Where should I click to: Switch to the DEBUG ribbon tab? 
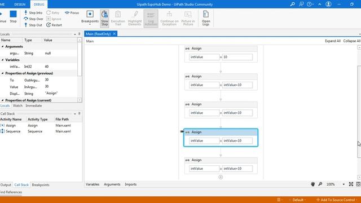click(x=39, y=5)
